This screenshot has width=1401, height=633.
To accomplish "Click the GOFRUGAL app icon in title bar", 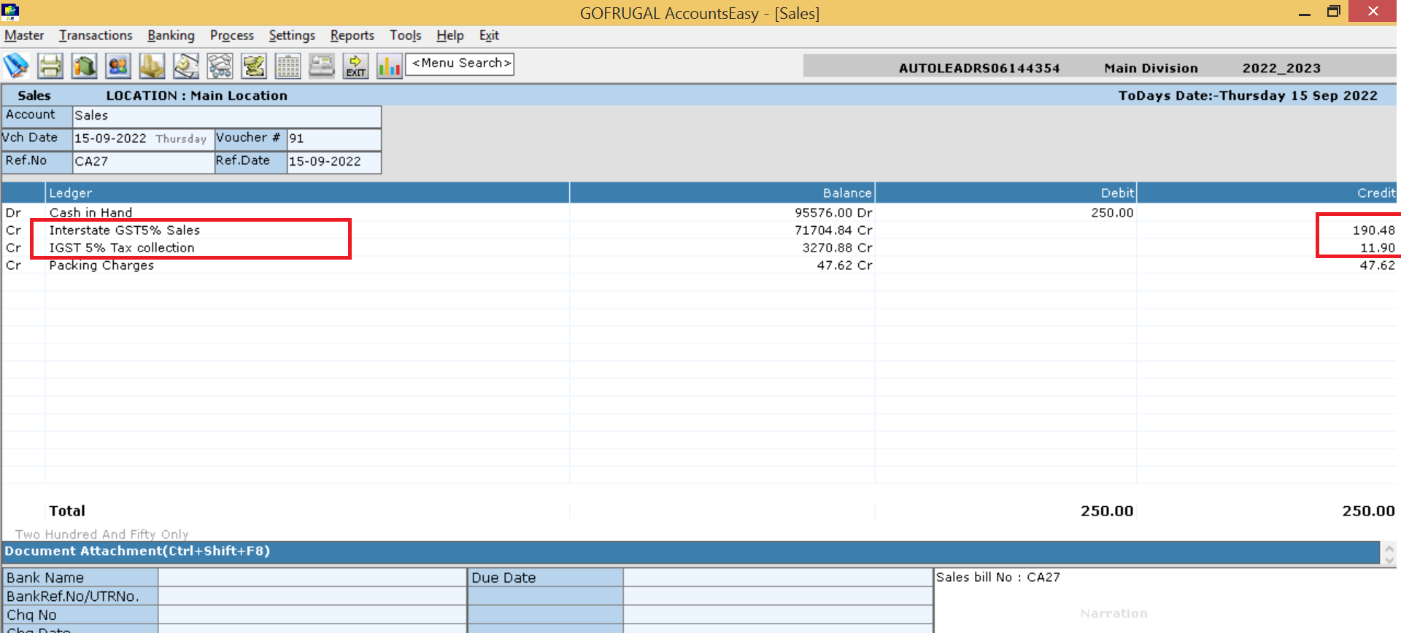I will point(10,12).
